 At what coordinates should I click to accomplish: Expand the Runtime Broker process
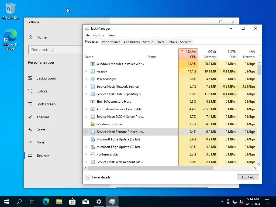point(86,154)
